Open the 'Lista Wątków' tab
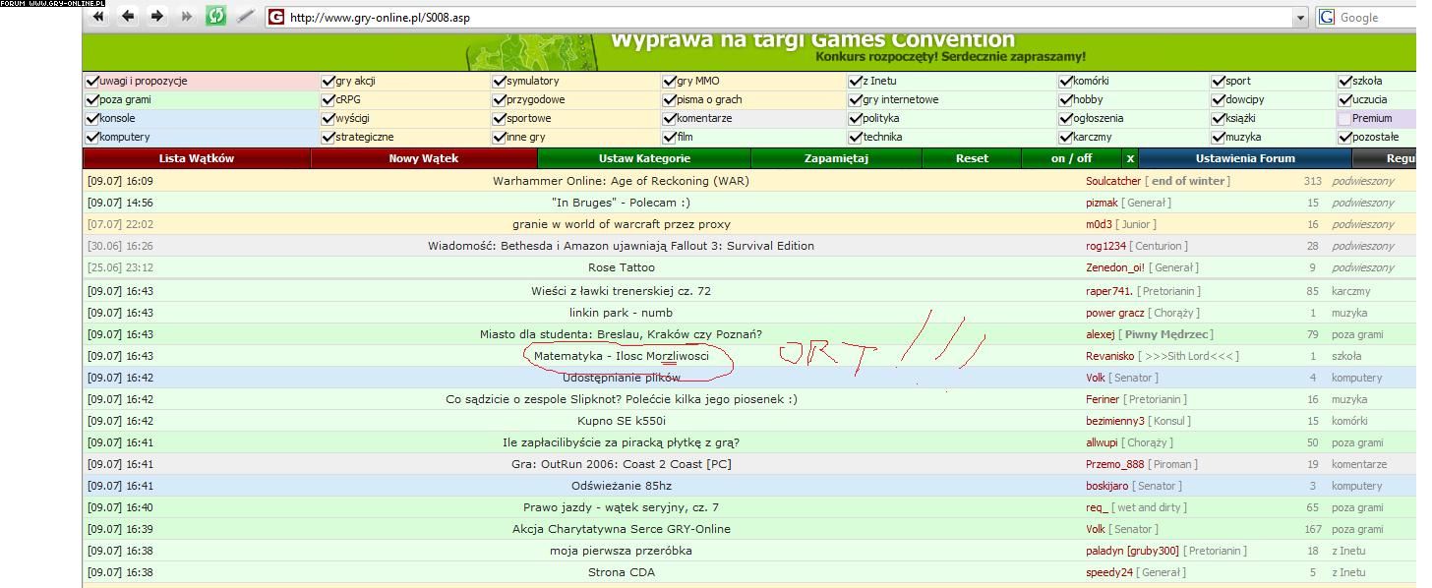The image size is (1432, 588). click(x=197, y=158)
